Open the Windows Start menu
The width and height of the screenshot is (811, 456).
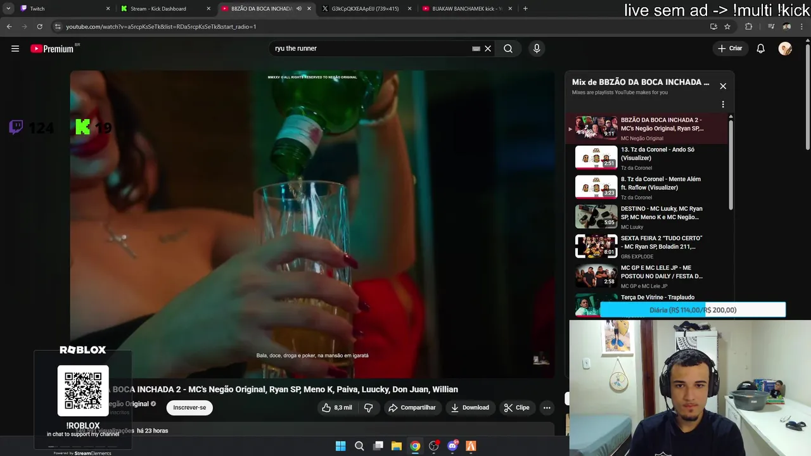point(340,446)
